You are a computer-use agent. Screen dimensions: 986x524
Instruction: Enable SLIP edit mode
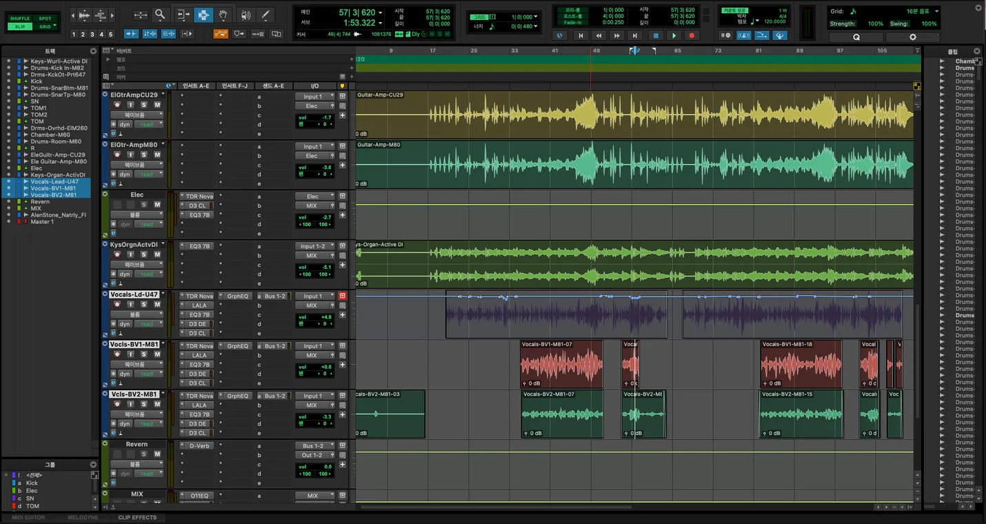[x=20, y=27]
